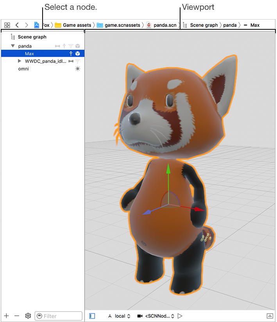The image size is (277, 322).
Task: Toggle the scene graph sidebar view
Action: point(92,316)
